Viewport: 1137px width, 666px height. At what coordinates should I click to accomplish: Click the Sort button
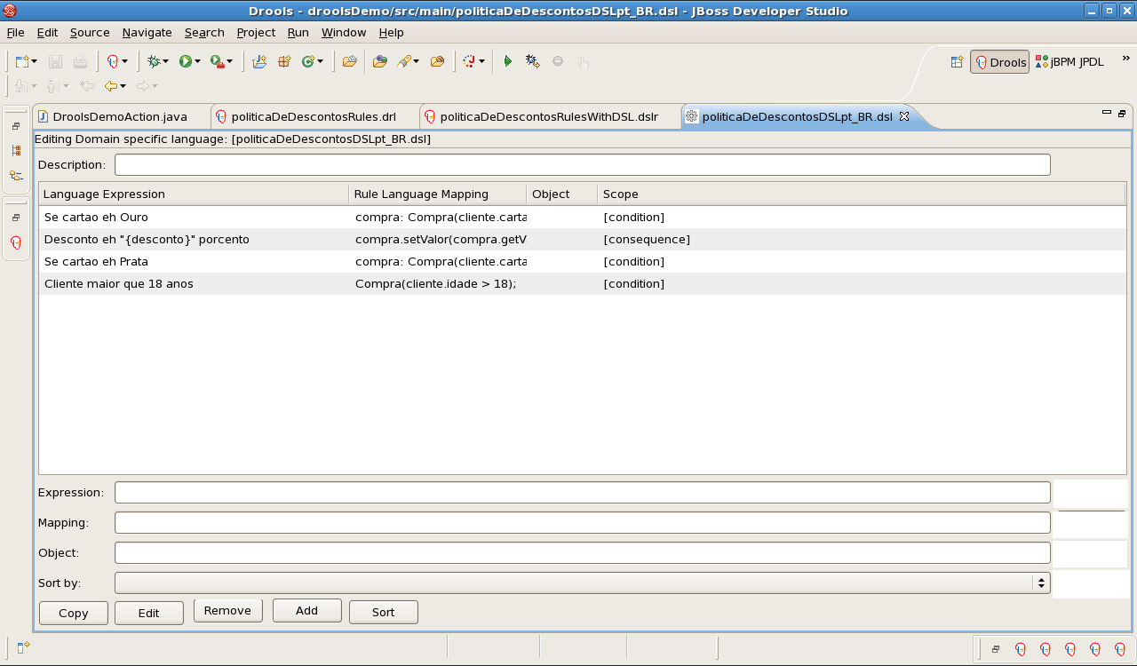[x=384, y=613]
